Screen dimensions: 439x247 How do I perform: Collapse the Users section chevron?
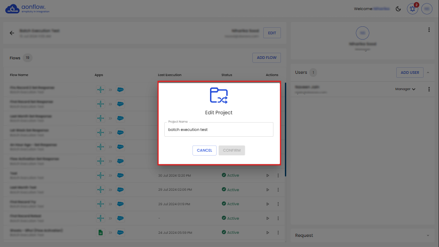point(429,73)
